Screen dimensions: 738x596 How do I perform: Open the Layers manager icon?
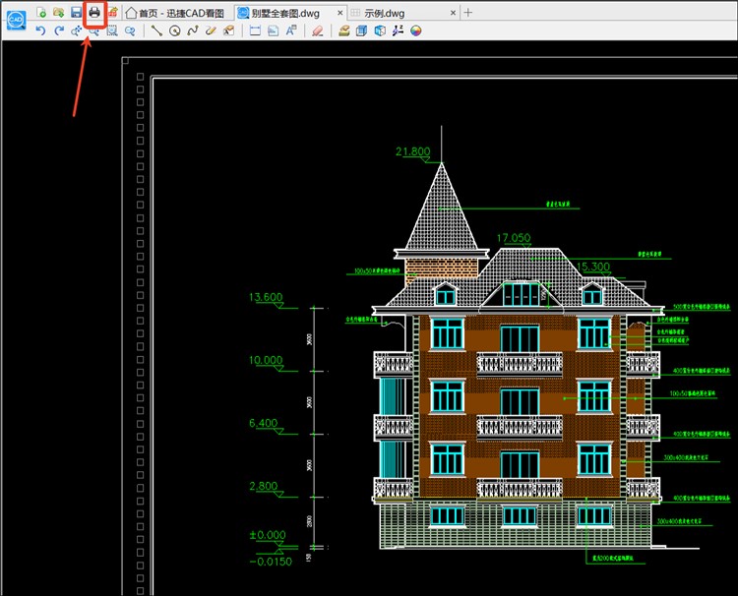(x=344, y=31)
